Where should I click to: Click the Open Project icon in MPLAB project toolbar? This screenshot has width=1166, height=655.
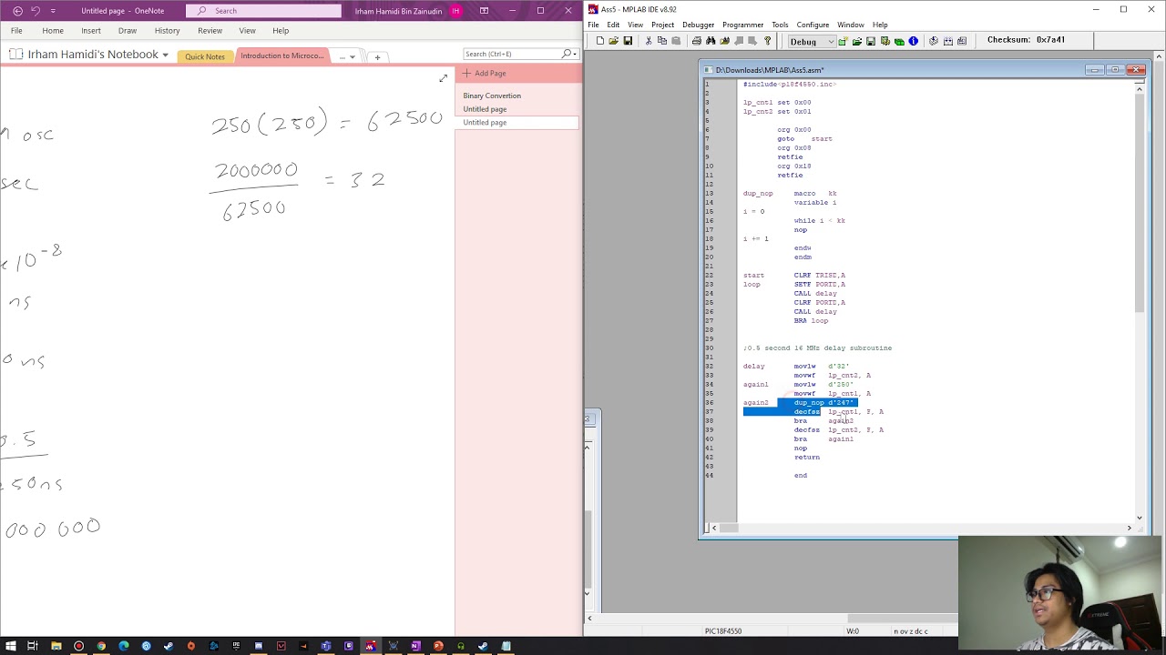[857, 41]
